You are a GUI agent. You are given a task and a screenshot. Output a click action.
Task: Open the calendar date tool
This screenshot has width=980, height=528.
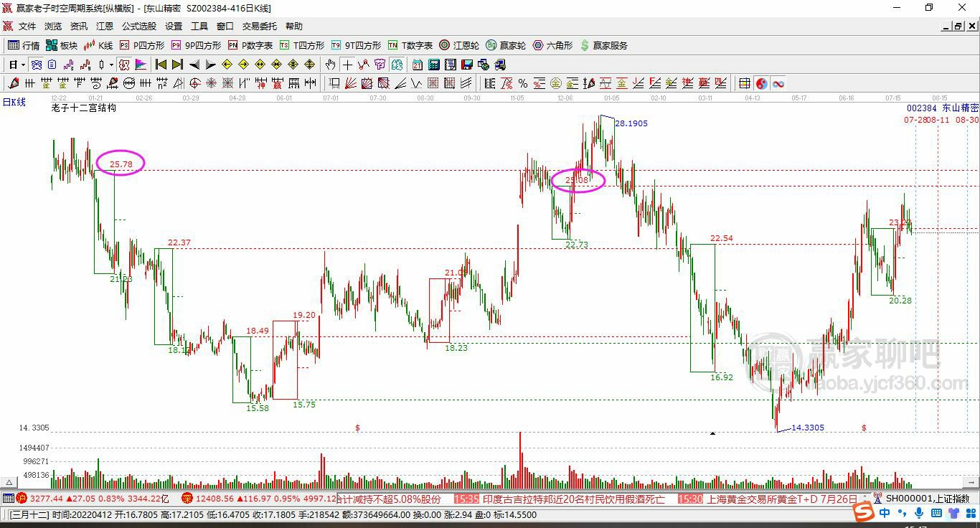(417, 65)
